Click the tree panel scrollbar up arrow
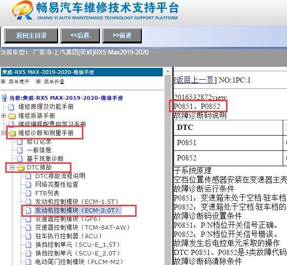 [168, 71]
